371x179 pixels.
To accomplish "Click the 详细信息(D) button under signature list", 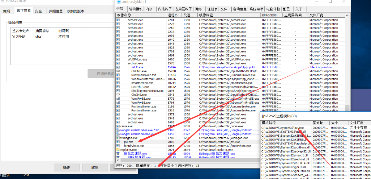I will click(101, 74).
